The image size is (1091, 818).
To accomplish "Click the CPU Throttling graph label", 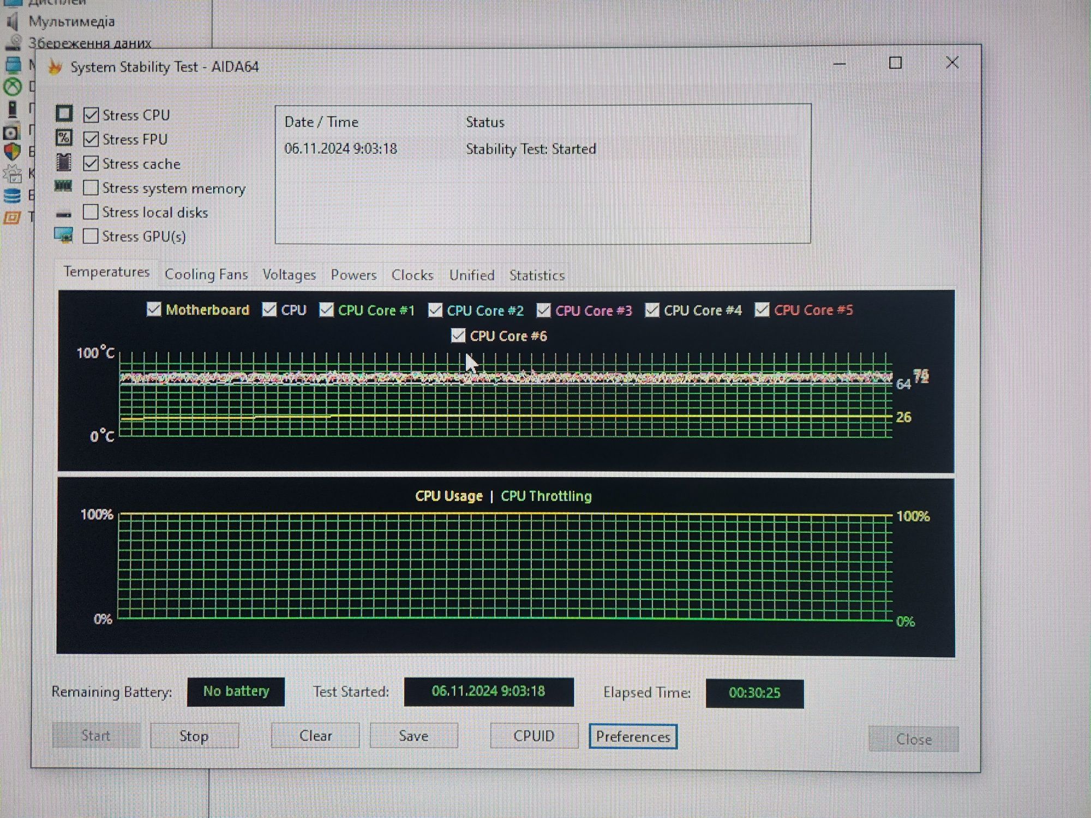I will (546, 496).
